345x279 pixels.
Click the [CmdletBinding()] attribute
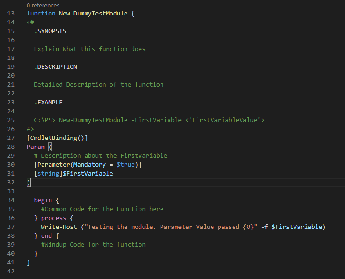click(x=57, y=138)
